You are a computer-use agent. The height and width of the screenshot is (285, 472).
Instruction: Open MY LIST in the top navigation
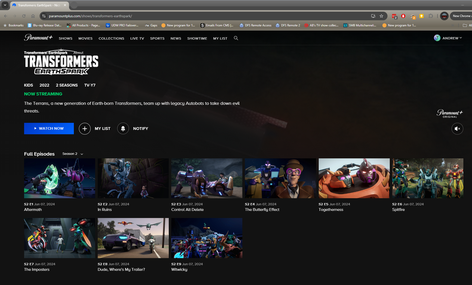[x=220, y=38]
